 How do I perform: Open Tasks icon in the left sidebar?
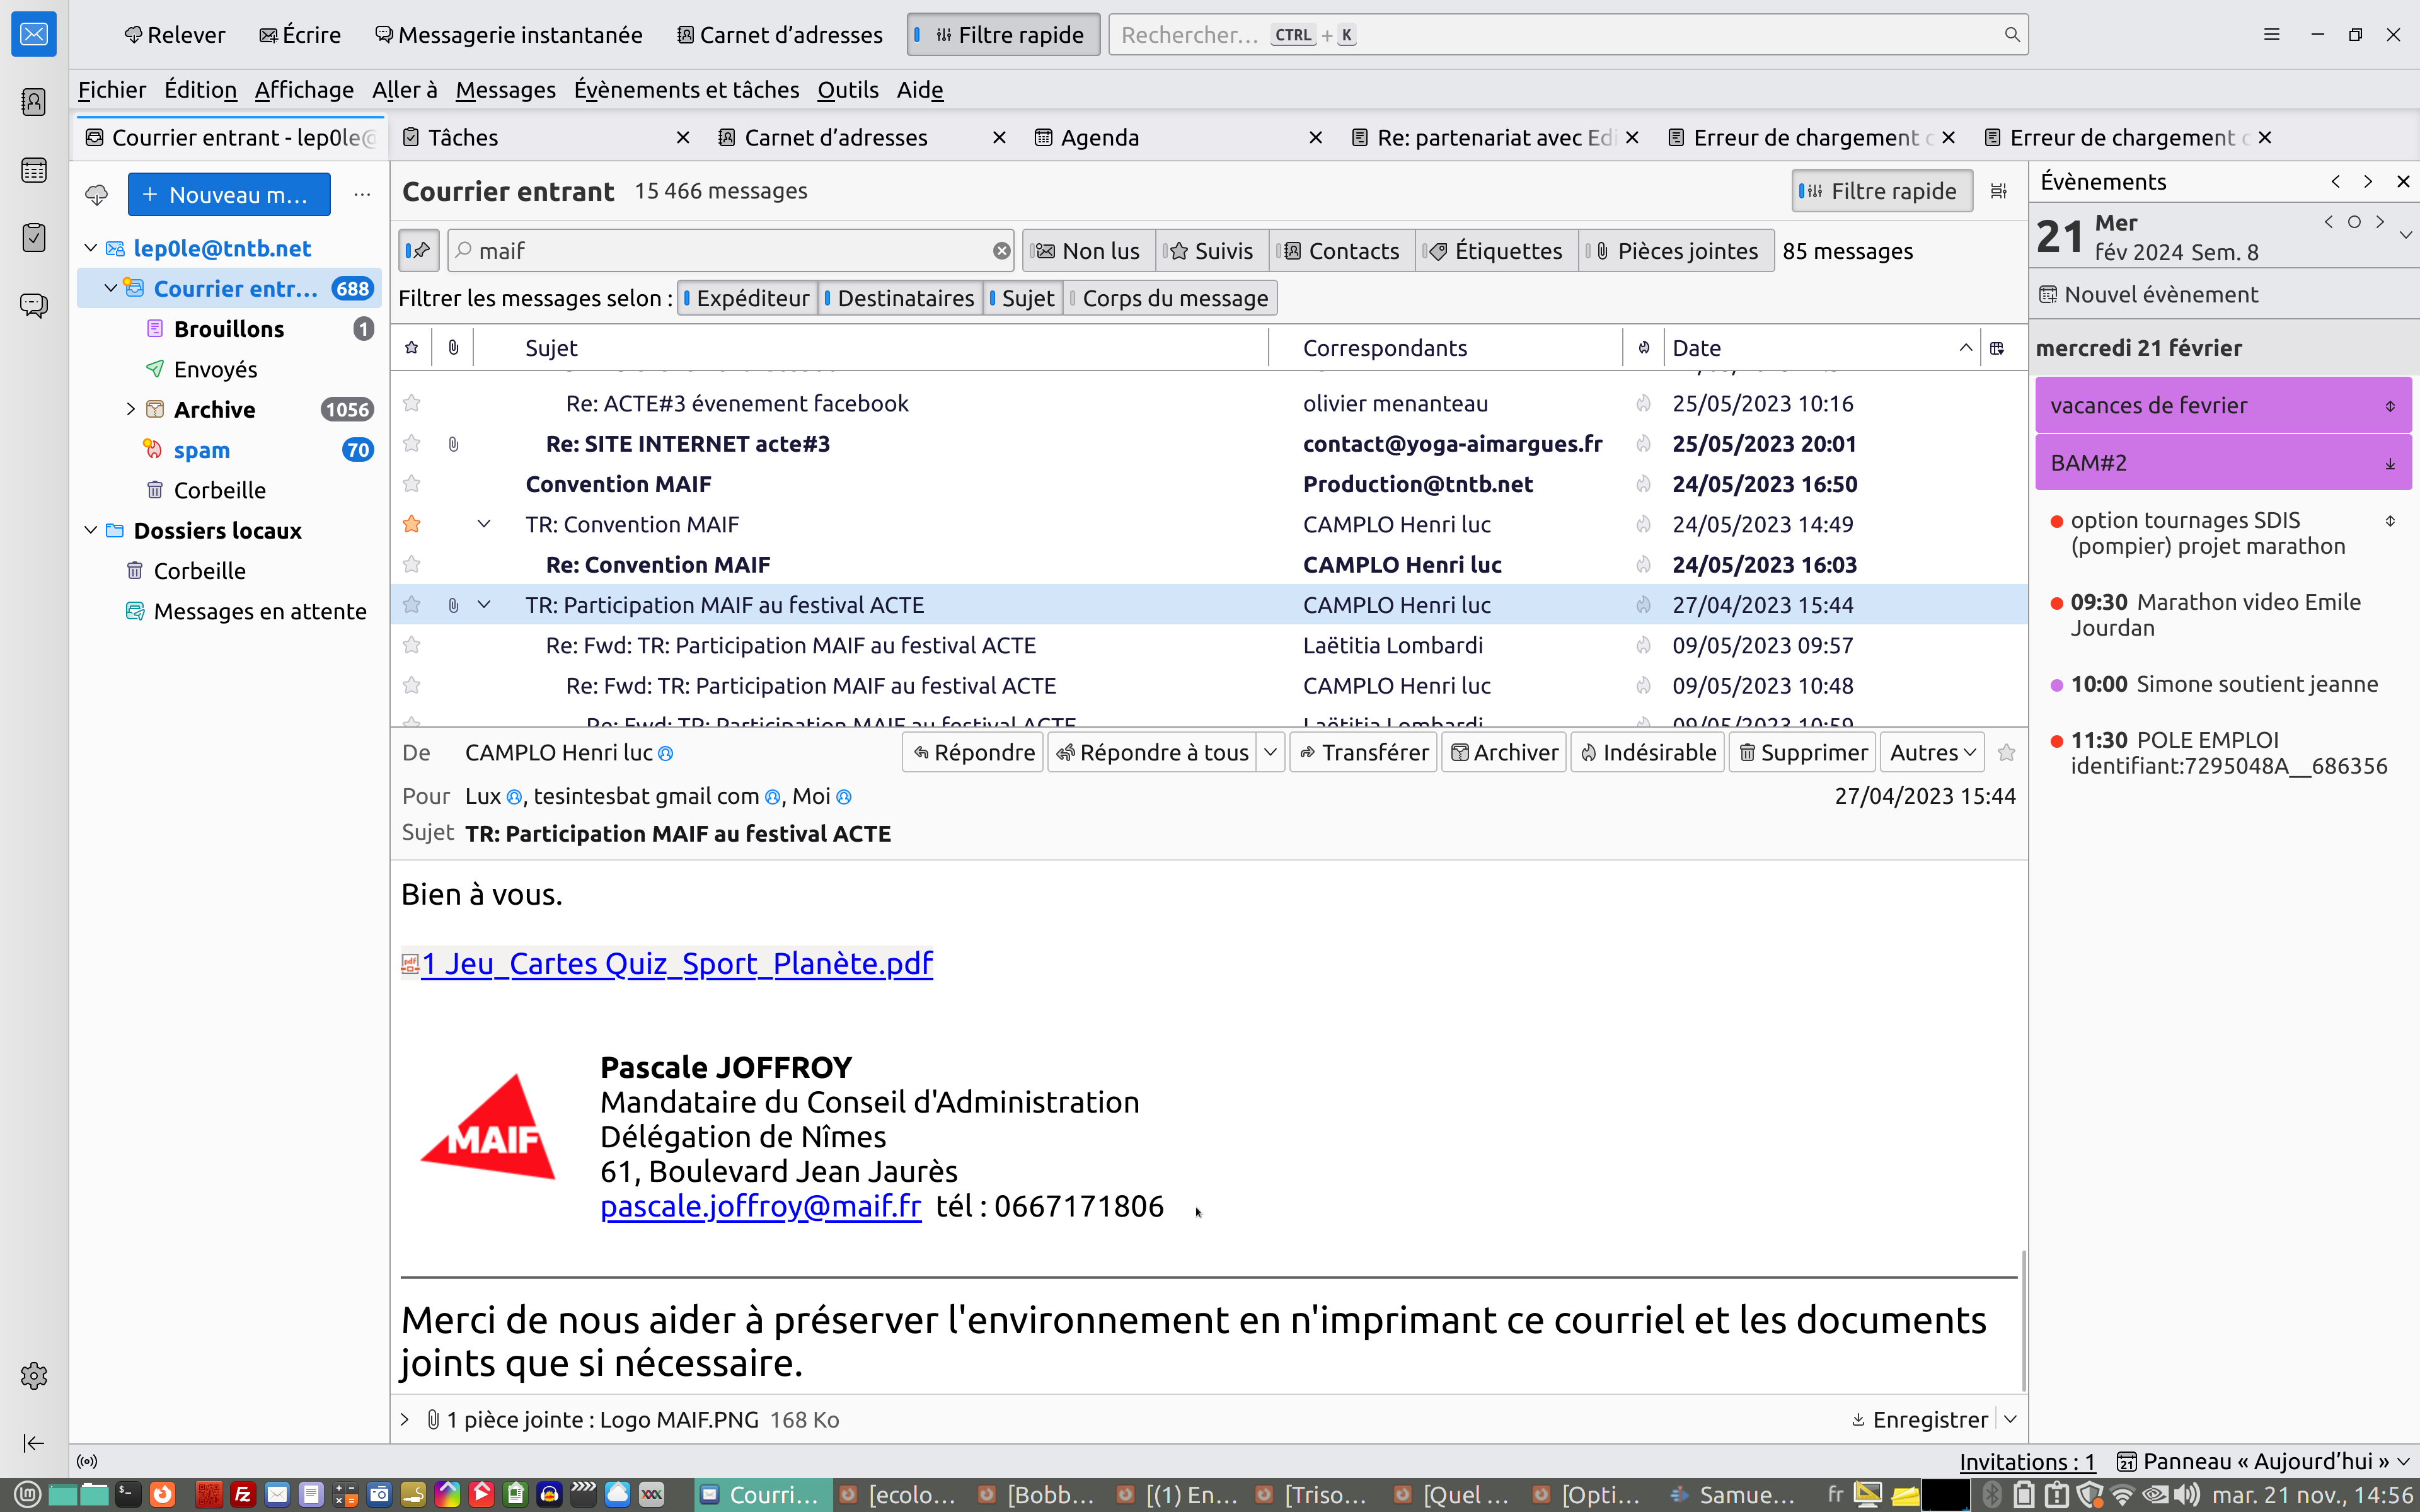pos(34,237)
